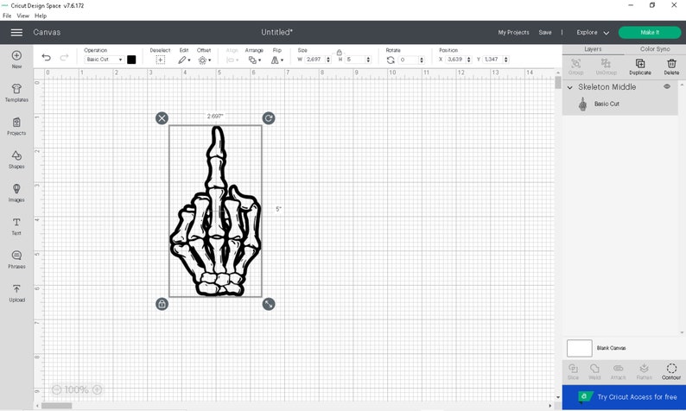Viewport: 686px width, 411px height.
Task: Click the Duplicate layer icon
Action: point(640,65)
